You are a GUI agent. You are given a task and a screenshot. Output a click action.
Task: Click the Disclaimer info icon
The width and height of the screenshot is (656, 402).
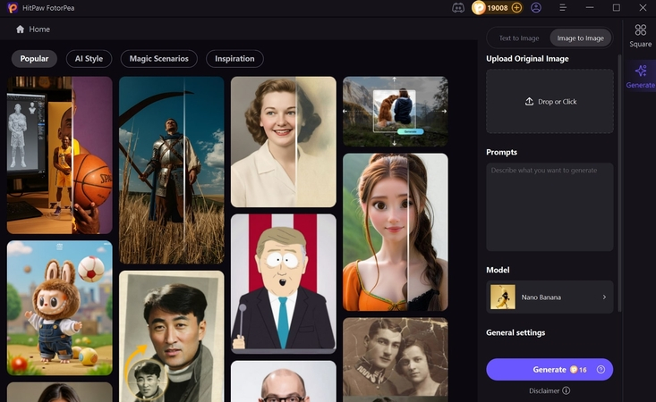click(x=566, y=390)
